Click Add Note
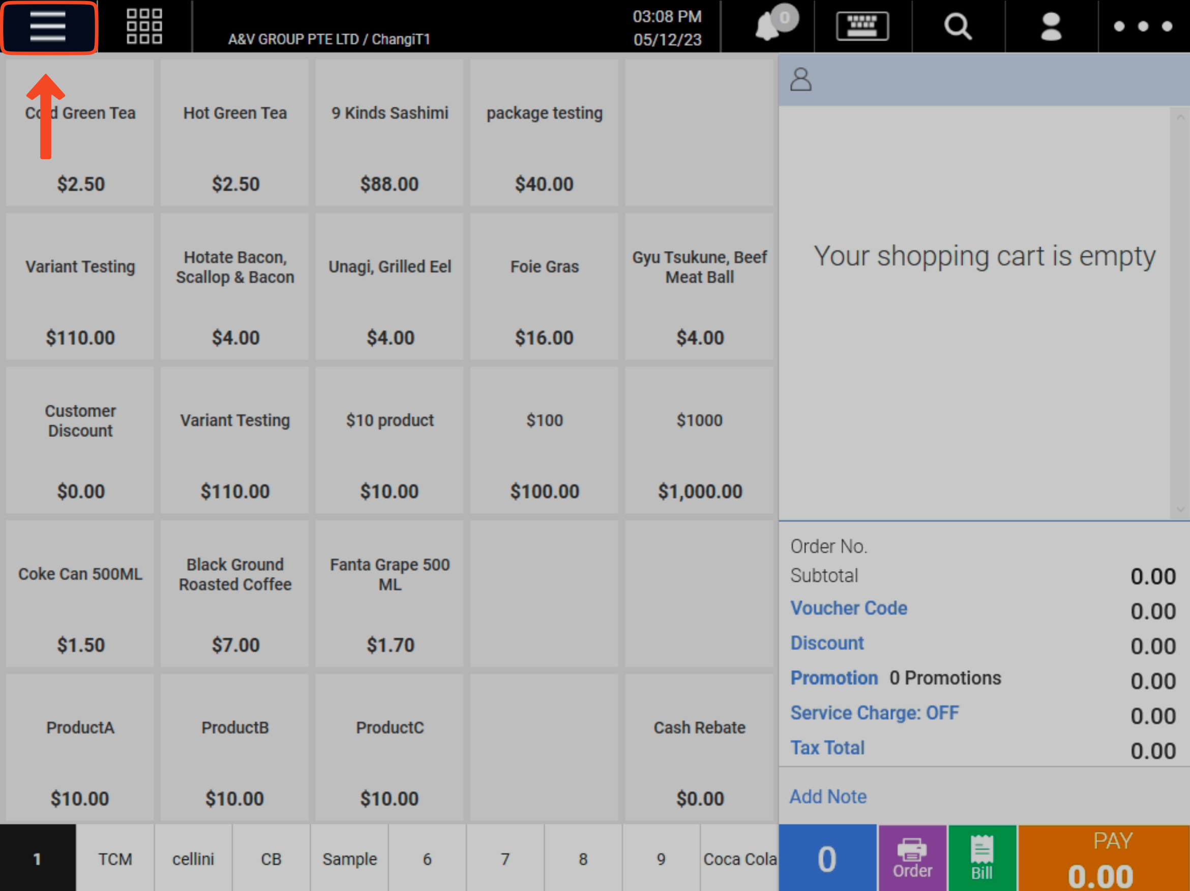1190x891 pixels. point(828,796)
